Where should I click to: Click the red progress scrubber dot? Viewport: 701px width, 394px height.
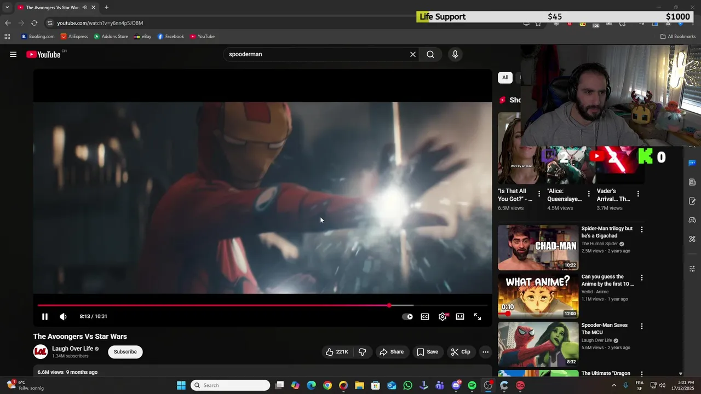coord(389,305)
